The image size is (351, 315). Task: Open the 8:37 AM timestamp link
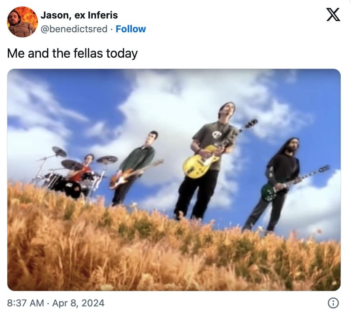click(25, 303)
